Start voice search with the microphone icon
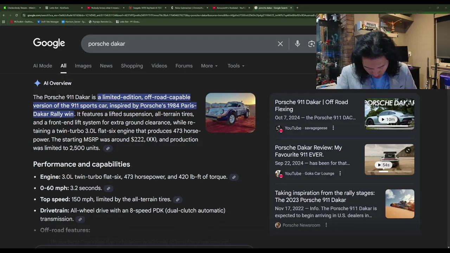Viewport: 450px width, 253px height. [x=297, y=44]
